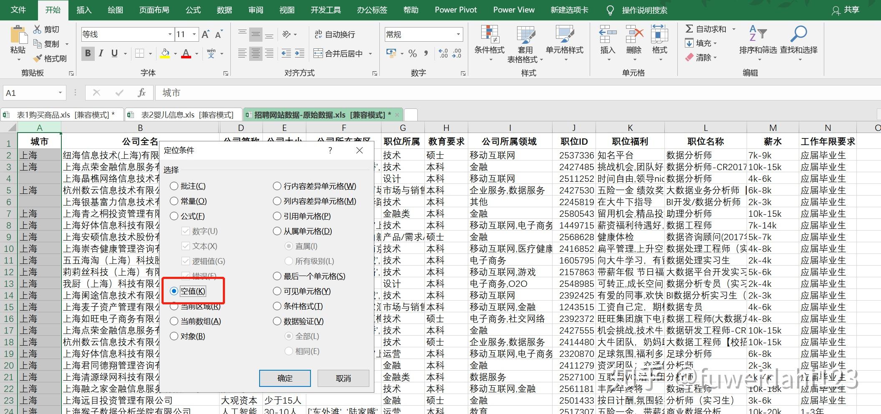Click the insert function fx icon
The height and width of the screenshot is (414, 881).
[142, 93]
